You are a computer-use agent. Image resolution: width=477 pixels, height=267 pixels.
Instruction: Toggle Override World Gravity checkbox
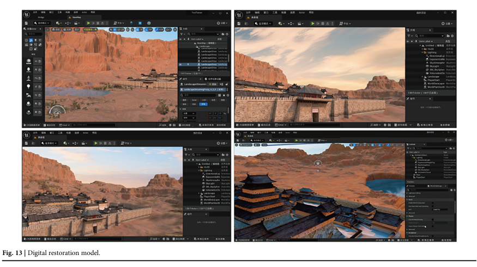pos(433,219)
